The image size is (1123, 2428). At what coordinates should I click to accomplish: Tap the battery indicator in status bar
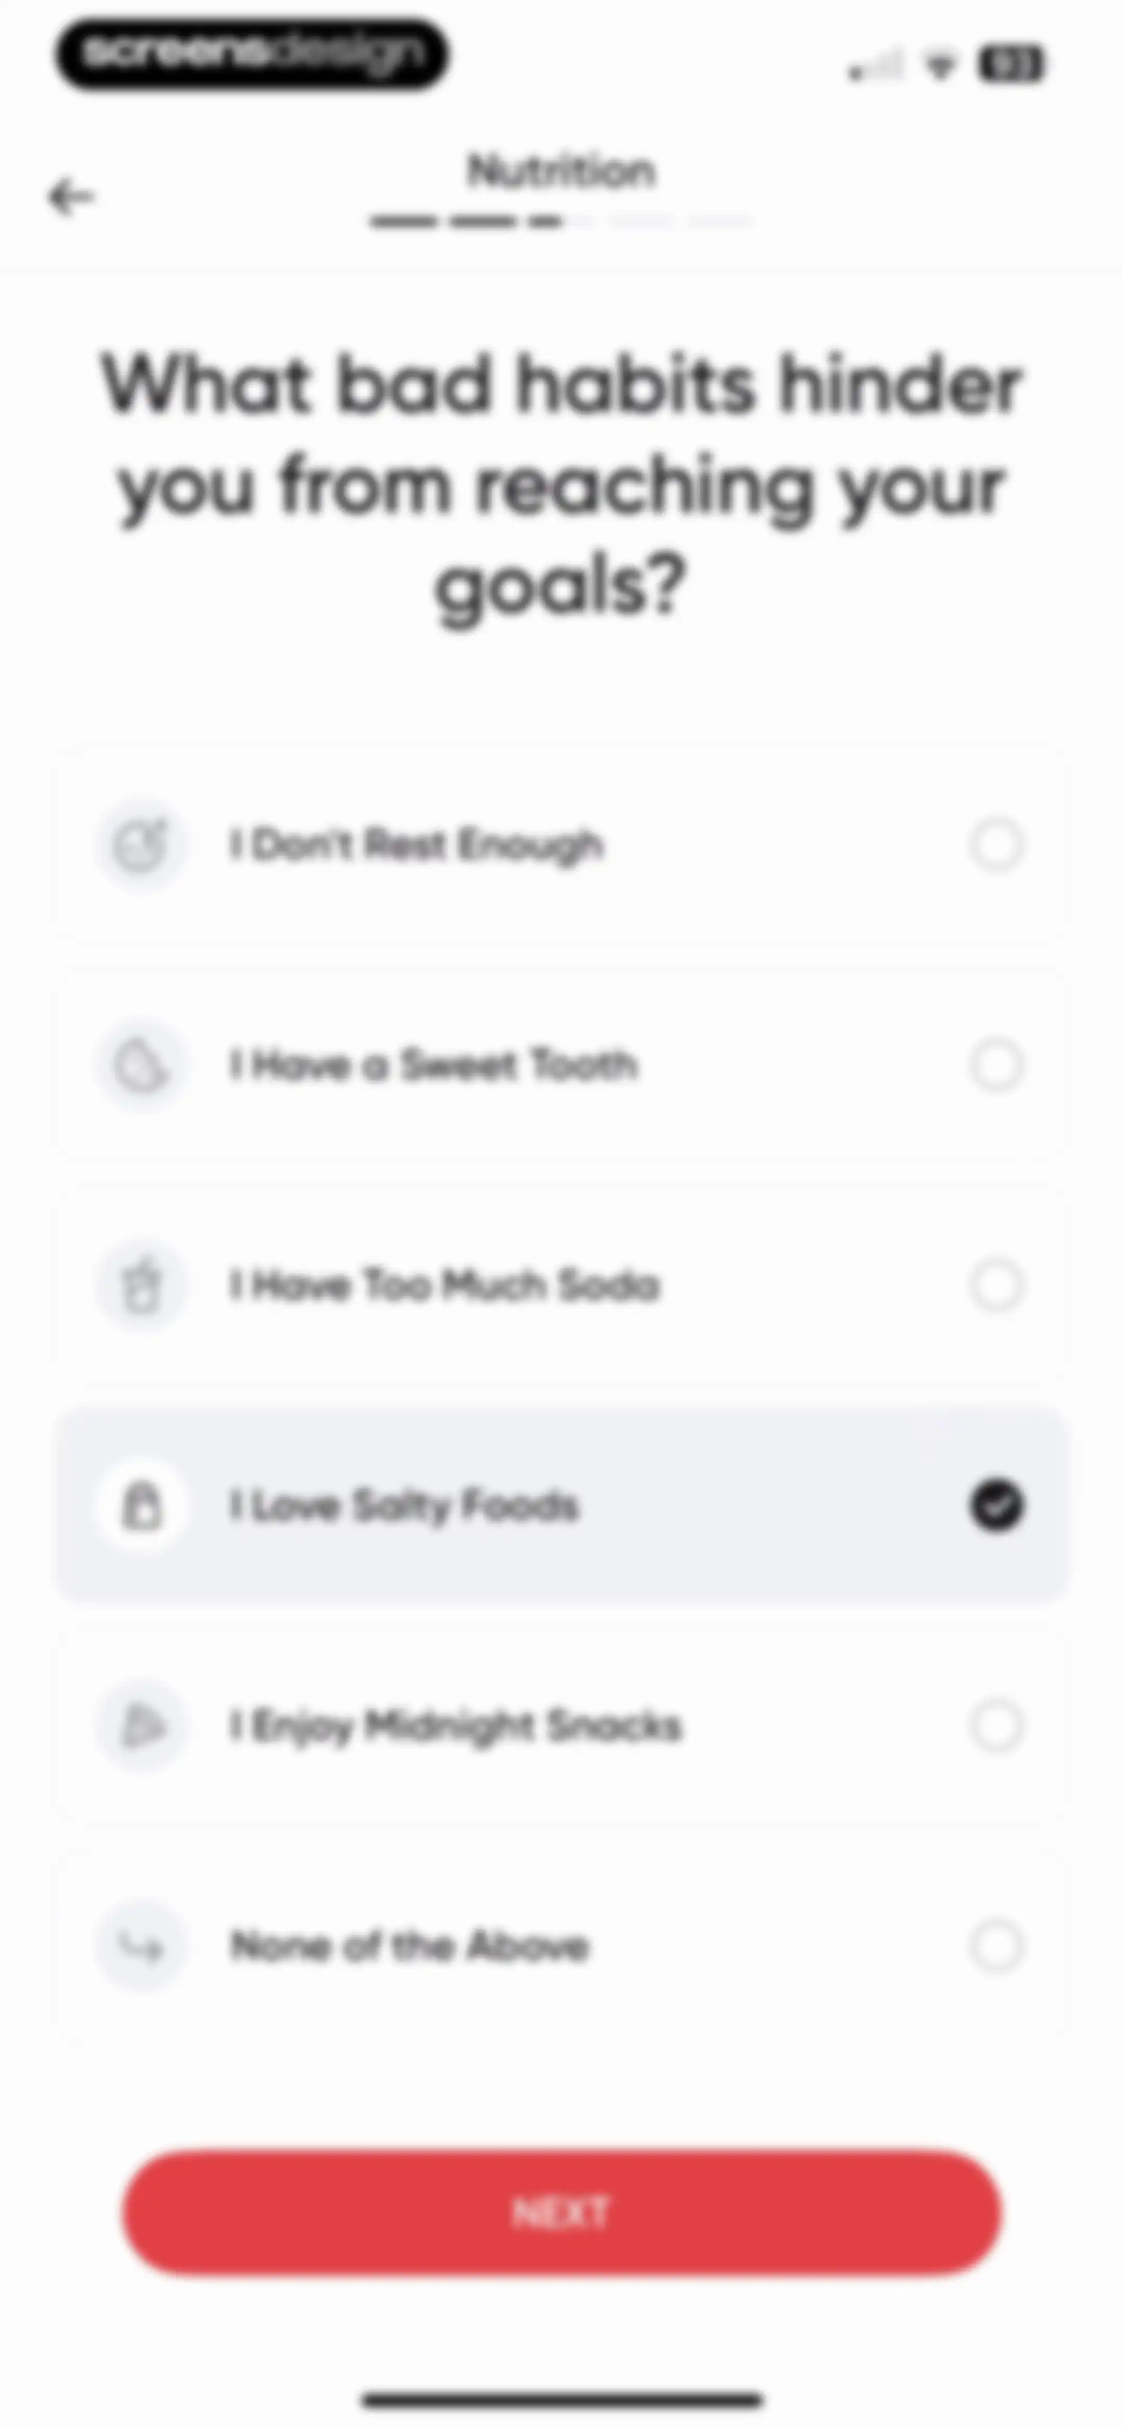[1011, 65]
